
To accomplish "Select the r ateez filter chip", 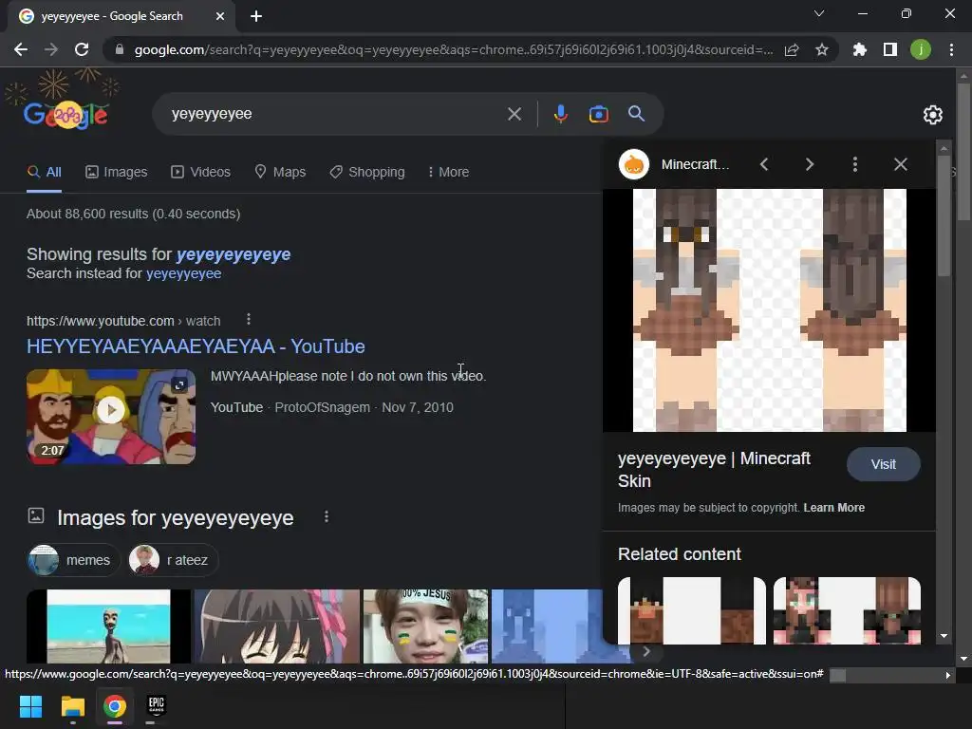I will tap(173, 560).
